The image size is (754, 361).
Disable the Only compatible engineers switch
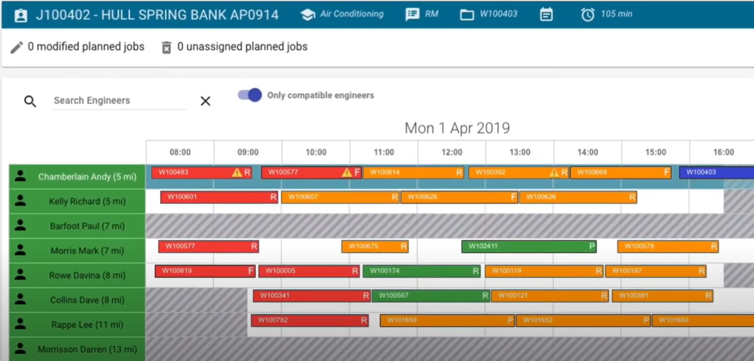click(x=249, y=95)
